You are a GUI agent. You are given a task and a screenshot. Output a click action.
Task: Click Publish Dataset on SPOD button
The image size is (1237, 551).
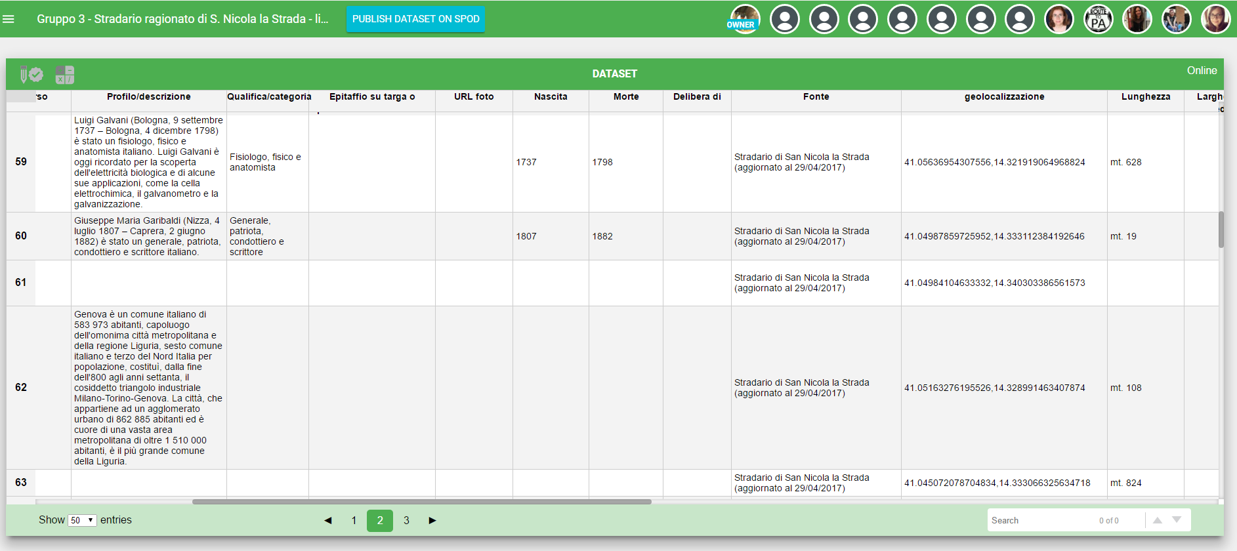[x=415, y=19]
